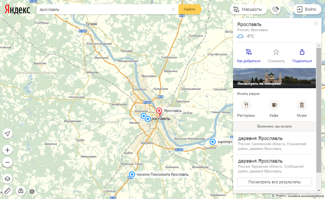Click the Константиновский map label
This screenshot has width=325, height=199.
pyautogui.click(x=99, y=44)
